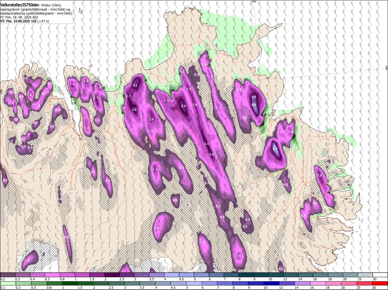388x290 pixels.
Task: Click the bright red swatch above 30 in rain legend
Action: click(x=380, y=283)
